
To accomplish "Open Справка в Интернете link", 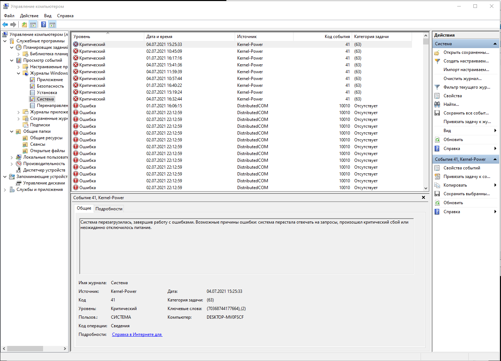I will (137, 334).
